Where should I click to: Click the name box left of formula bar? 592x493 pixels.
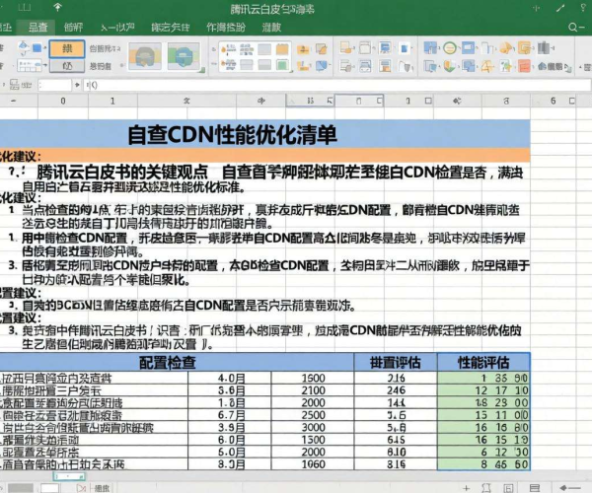coord(54,85)
